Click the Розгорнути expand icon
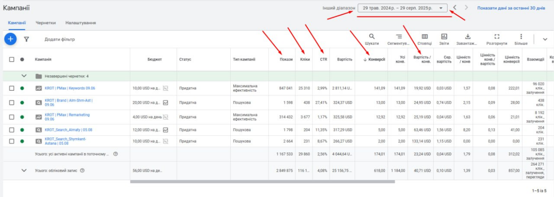This screenshot has height=197, width=554. pyautogui.click(x=497, y=37)
